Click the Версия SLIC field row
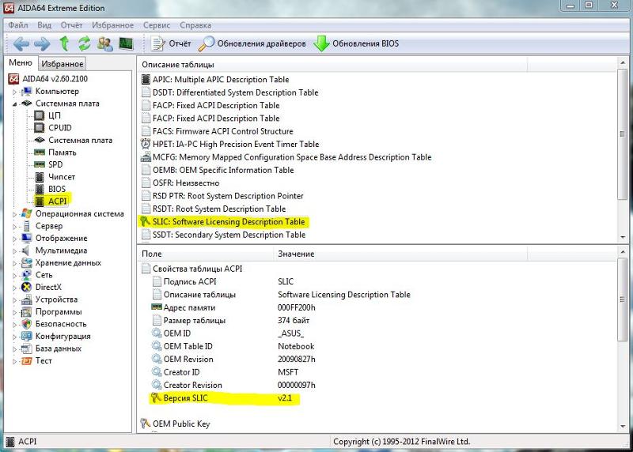The width and height of the screenshot is (633, 452). [226, 398]
